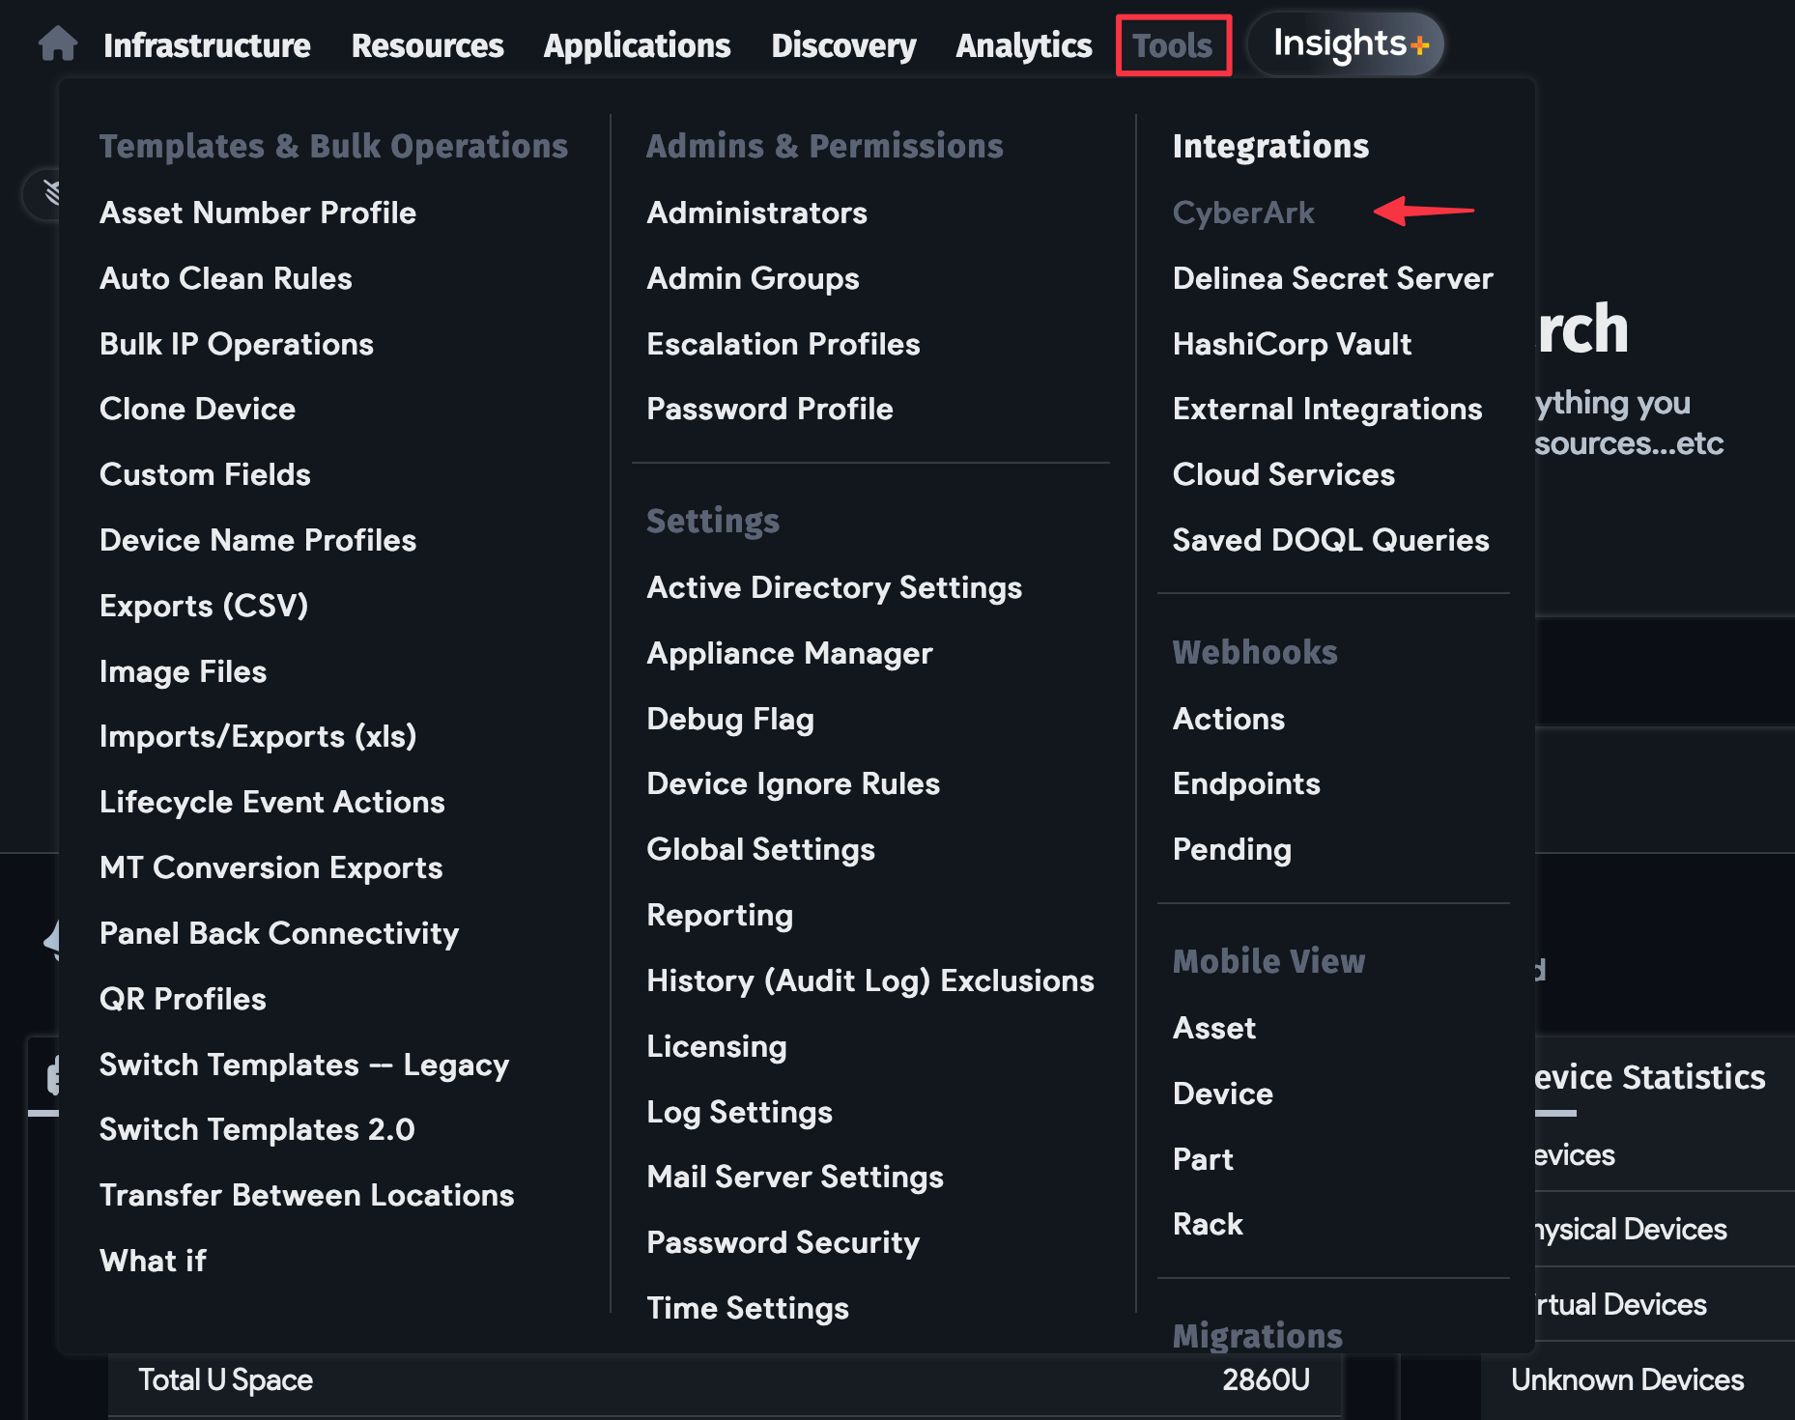Image resolution: width=1795 pixels, height=1420 pixels.
Task: Open Password Profile
Action: 769,409
